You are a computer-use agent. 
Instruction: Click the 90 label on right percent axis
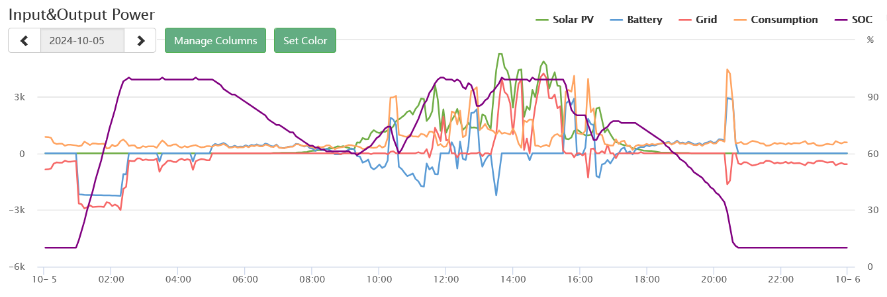click(x=872, y=97)
